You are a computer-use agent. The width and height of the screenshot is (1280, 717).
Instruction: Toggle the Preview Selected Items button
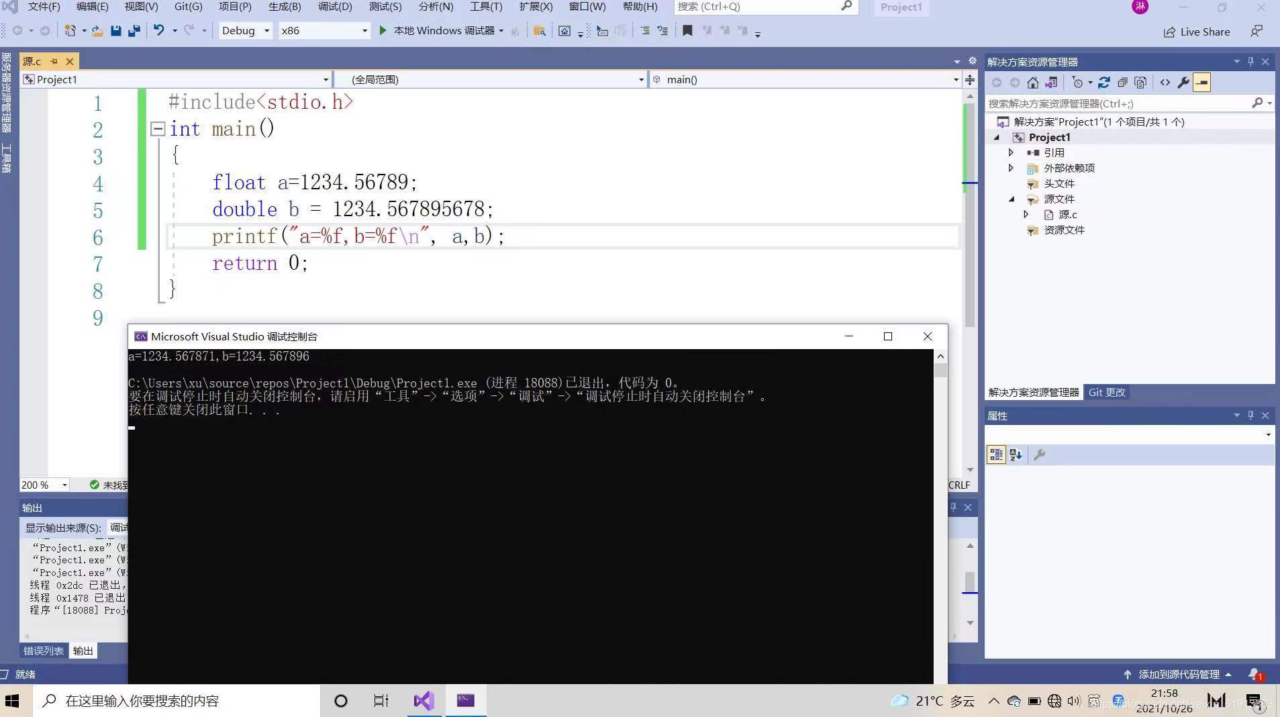[1201, 83]
